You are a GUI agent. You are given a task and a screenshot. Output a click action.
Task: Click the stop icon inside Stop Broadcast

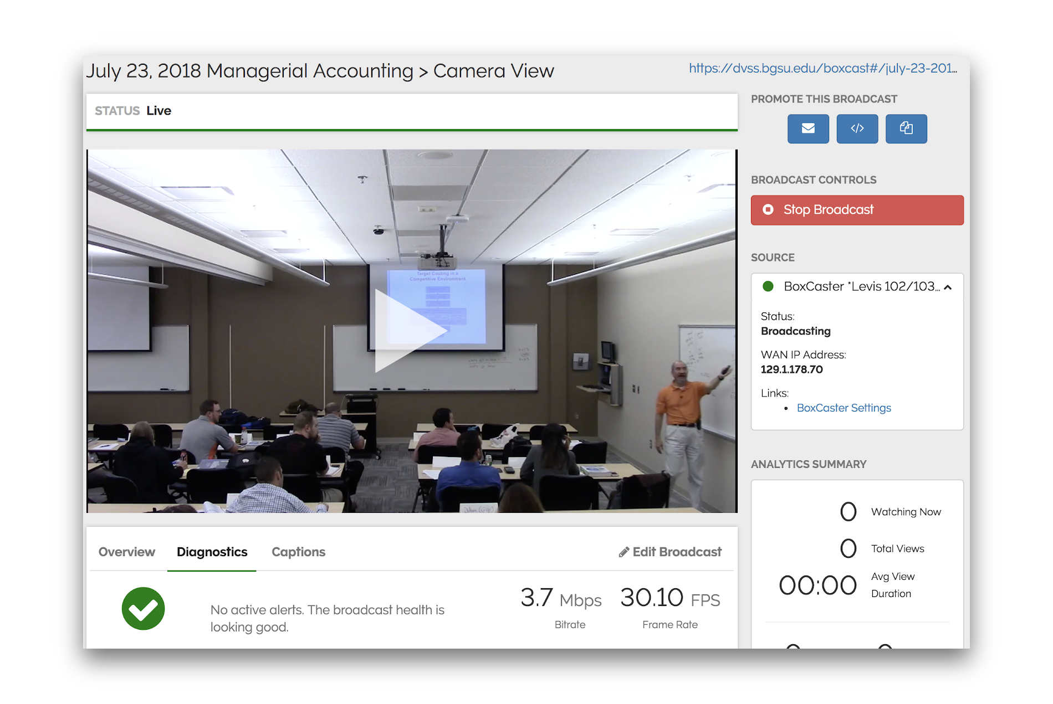click(768, 210)
